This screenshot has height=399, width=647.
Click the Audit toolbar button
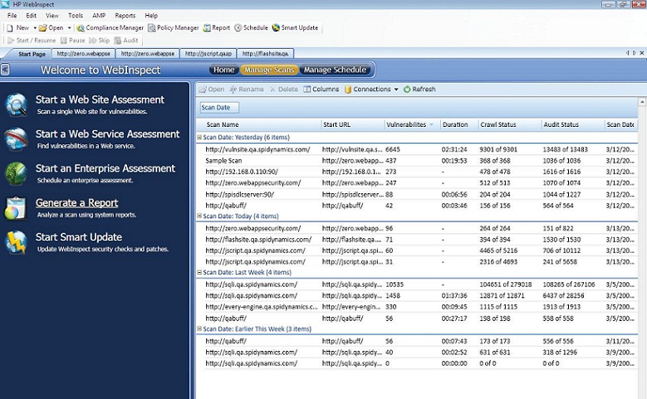[126, 41]
